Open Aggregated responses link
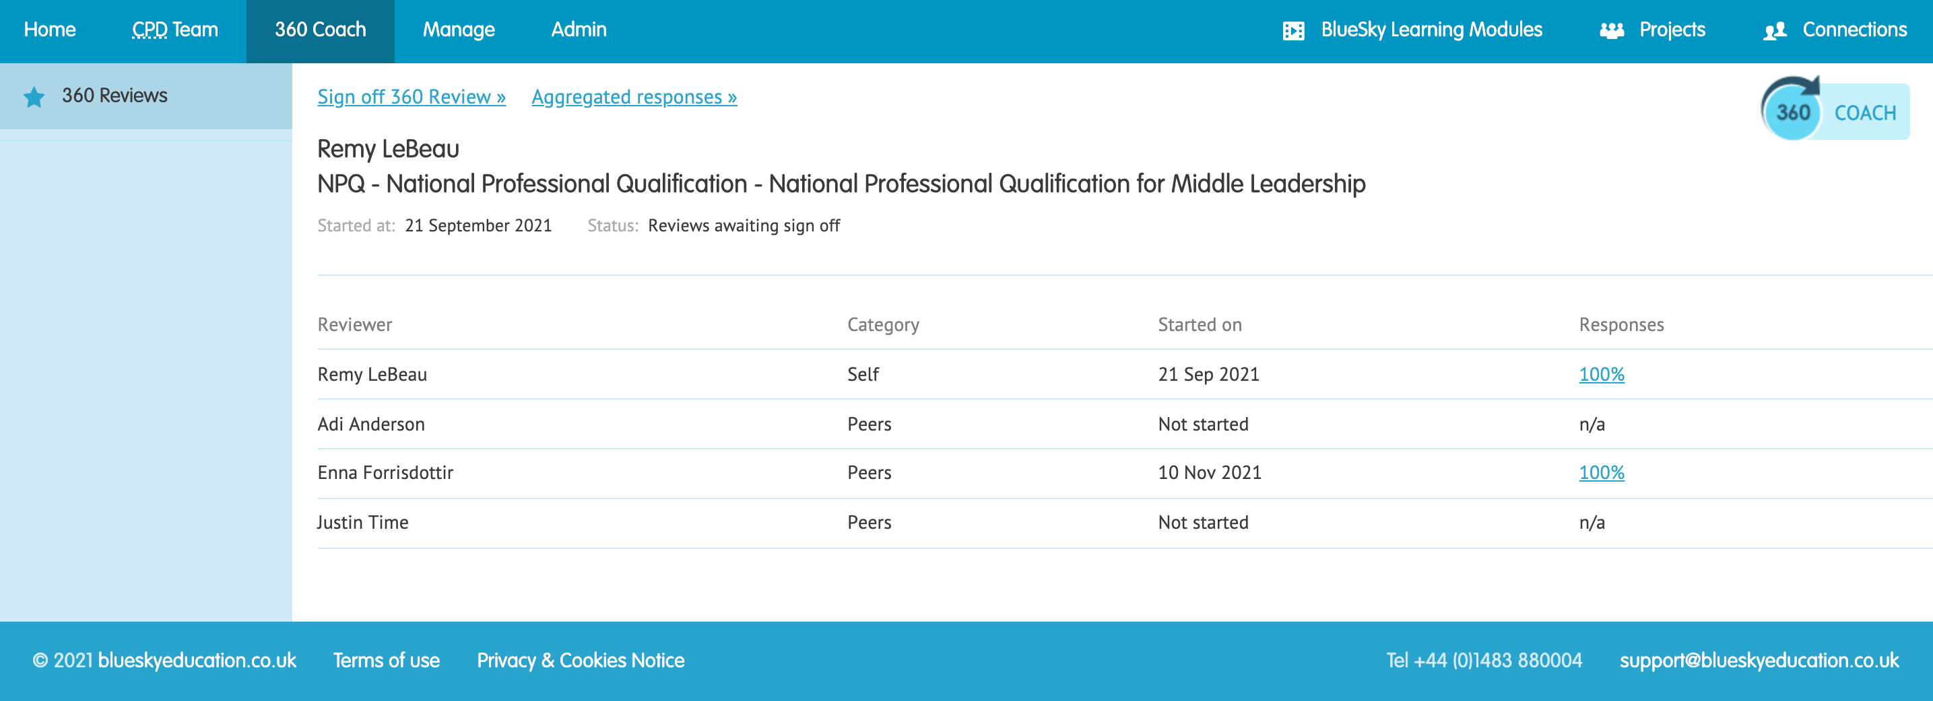The image size is (1933, 701). [x=634, y=97]
